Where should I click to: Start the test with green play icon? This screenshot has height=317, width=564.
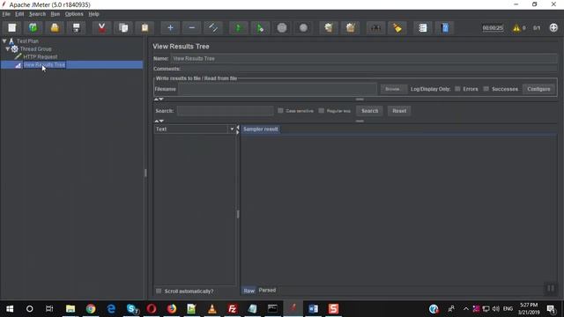coord(238,27)
